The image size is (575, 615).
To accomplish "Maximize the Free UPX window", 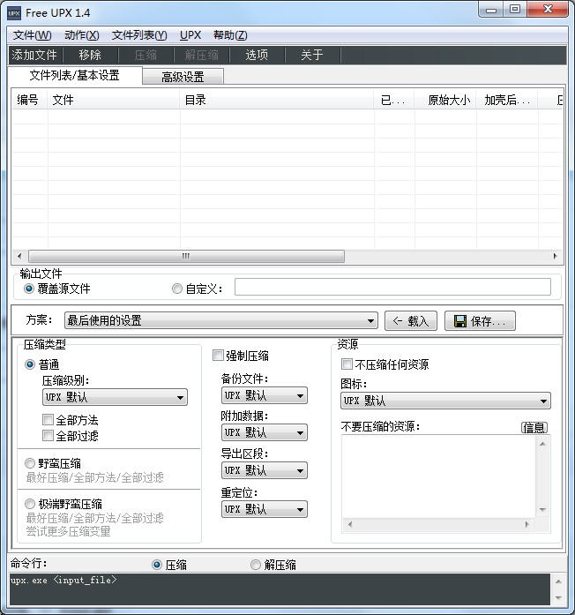I will [515, 9].
